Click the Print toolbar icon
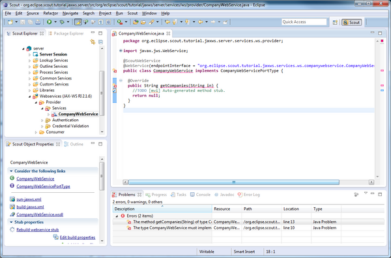The width and height of the screenshot is (391, 258). pyautogui.click(x=38, y=22)
